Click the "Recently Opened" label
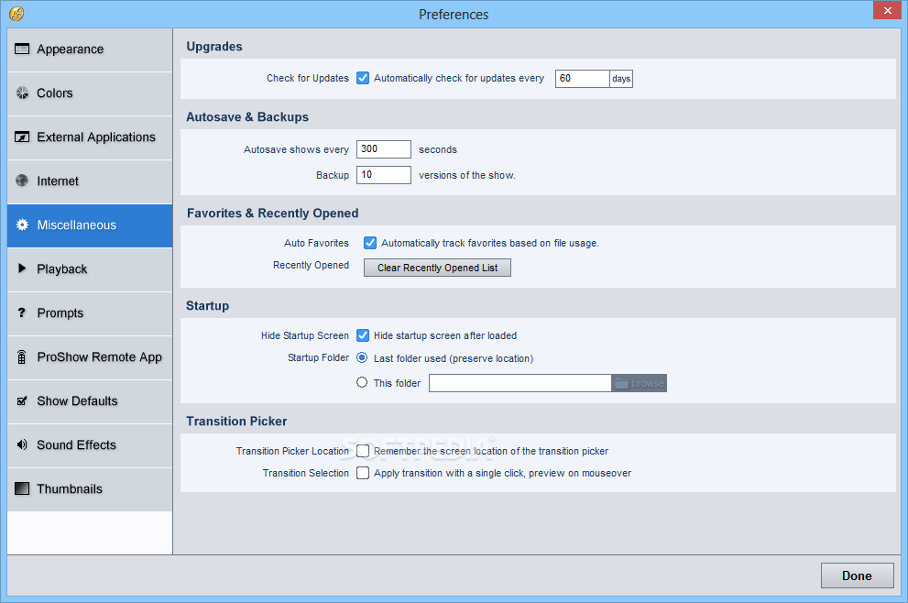This screenshot has height=603, width=908. 311,265
